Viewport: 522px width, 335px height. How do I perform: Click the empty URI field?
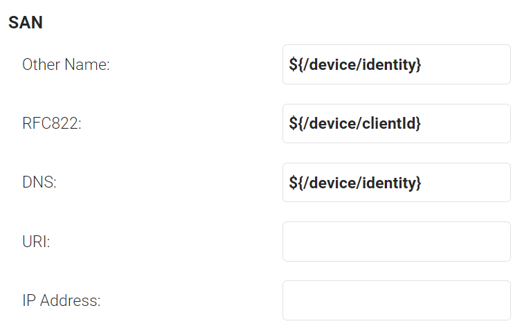click(396, 242)
